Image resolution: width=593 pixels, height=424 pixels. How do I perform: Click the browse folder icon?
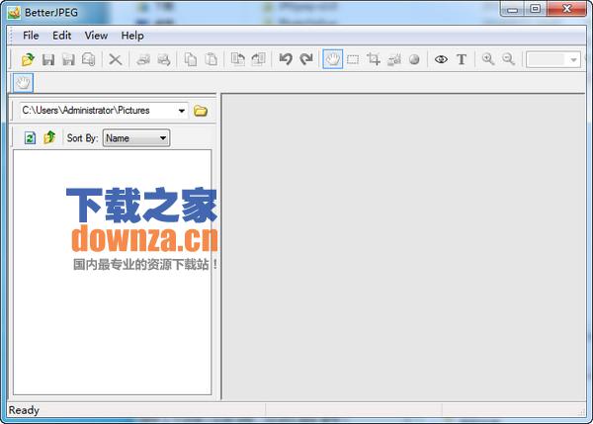click(x=201, y=111)
